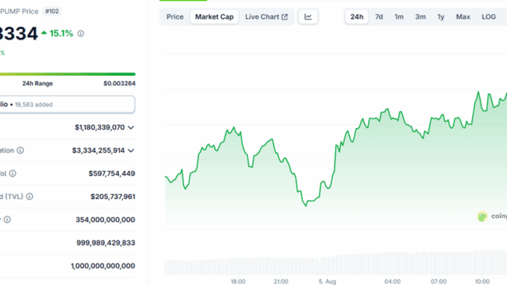Click the $0.003264 range high value

tap(120, 84)
